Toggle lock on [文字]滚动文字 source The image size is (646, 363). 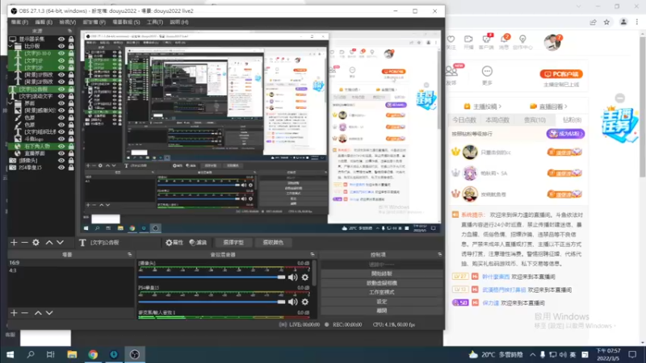click(x=71, y=96)
